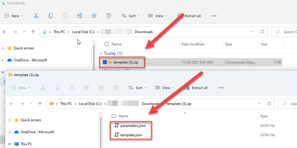Expand OneDrive - Microsoft in Downloads sidebar
Viewport: 297px width, 148px height.
coord(3,60)
